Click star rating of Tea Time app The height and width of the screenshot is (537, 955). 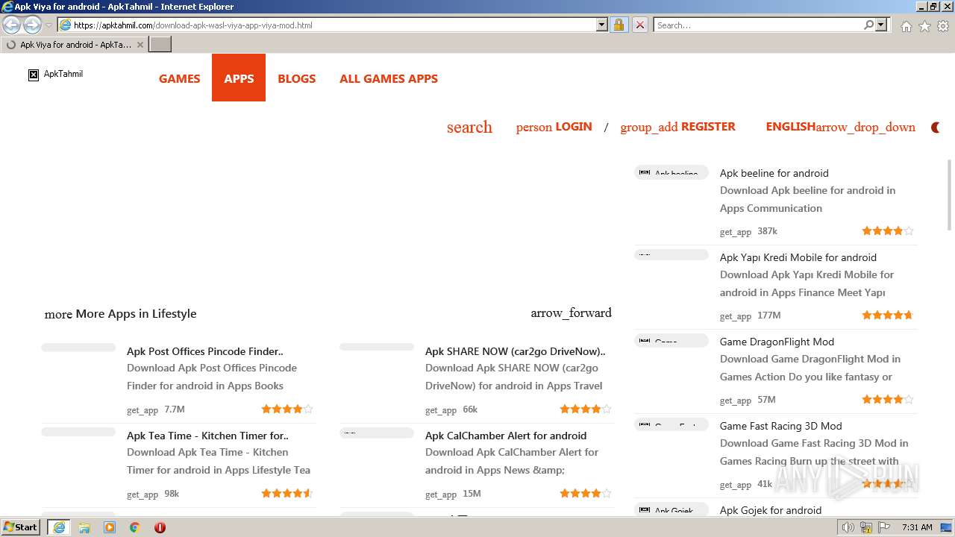pyautogui.click(x=287, y=493)
